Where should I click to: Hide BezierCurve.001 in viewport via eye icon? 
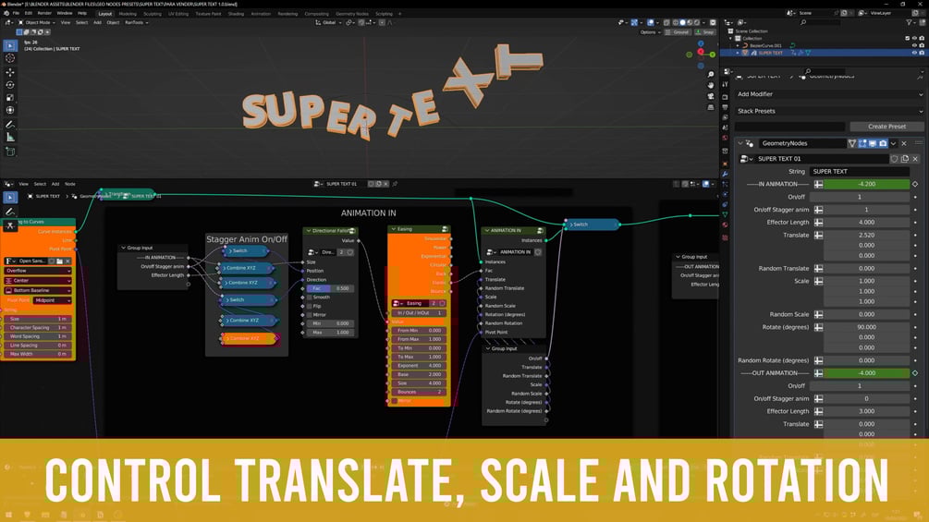pyautogui.click(x=914, y=45)
